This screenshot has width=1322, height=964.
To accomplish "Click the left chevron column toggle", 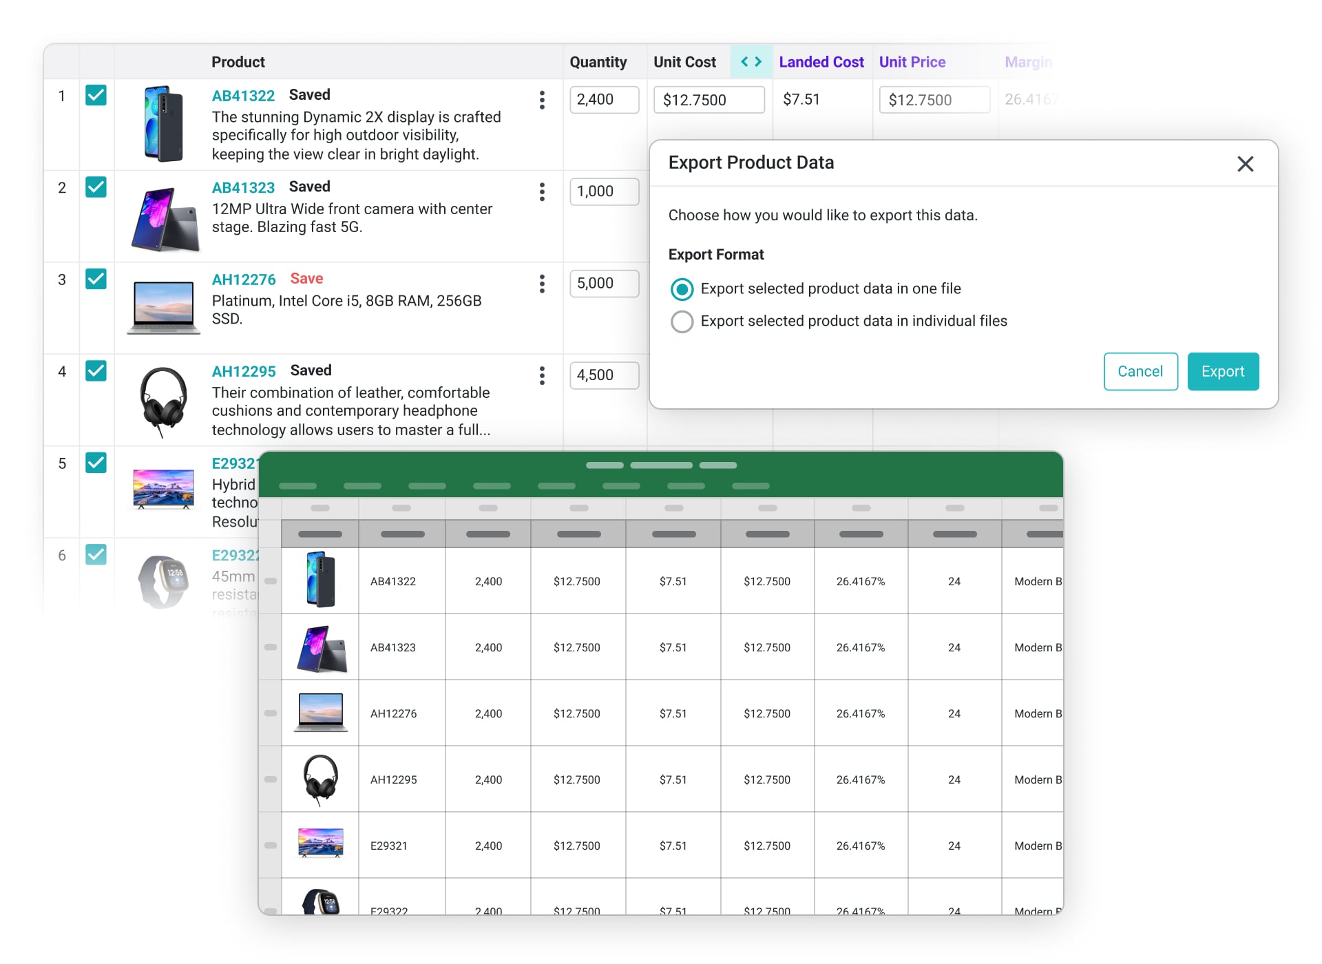I will (744, 62).
